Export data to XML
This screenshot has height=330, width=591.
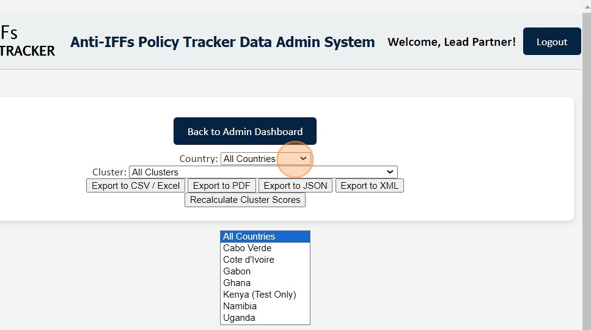[369, 186]
